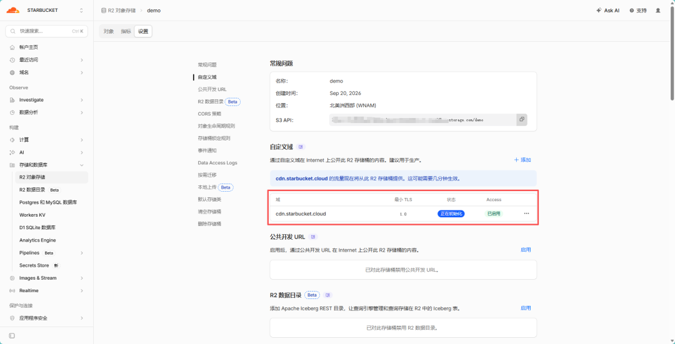Enable the public development URL
The image size is (675, 344).
click(x=526, y=249)
